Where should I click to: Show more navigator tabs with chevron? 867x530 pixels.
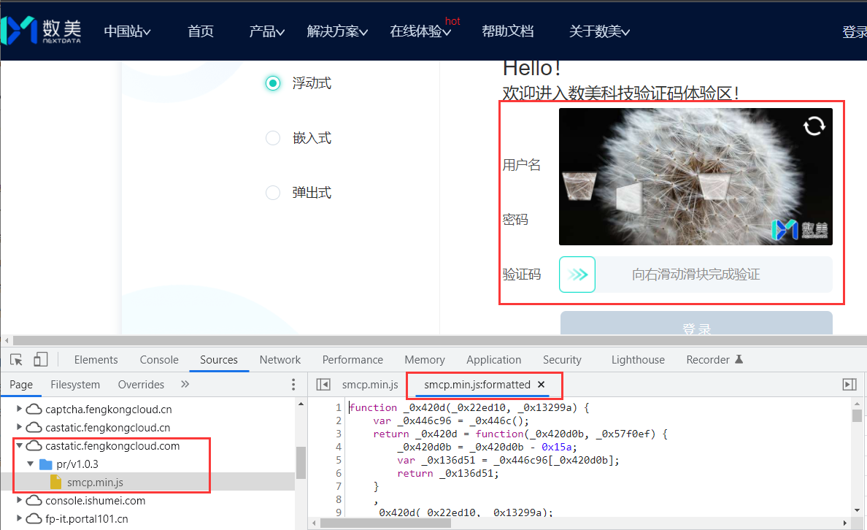[x=185, y=385]
